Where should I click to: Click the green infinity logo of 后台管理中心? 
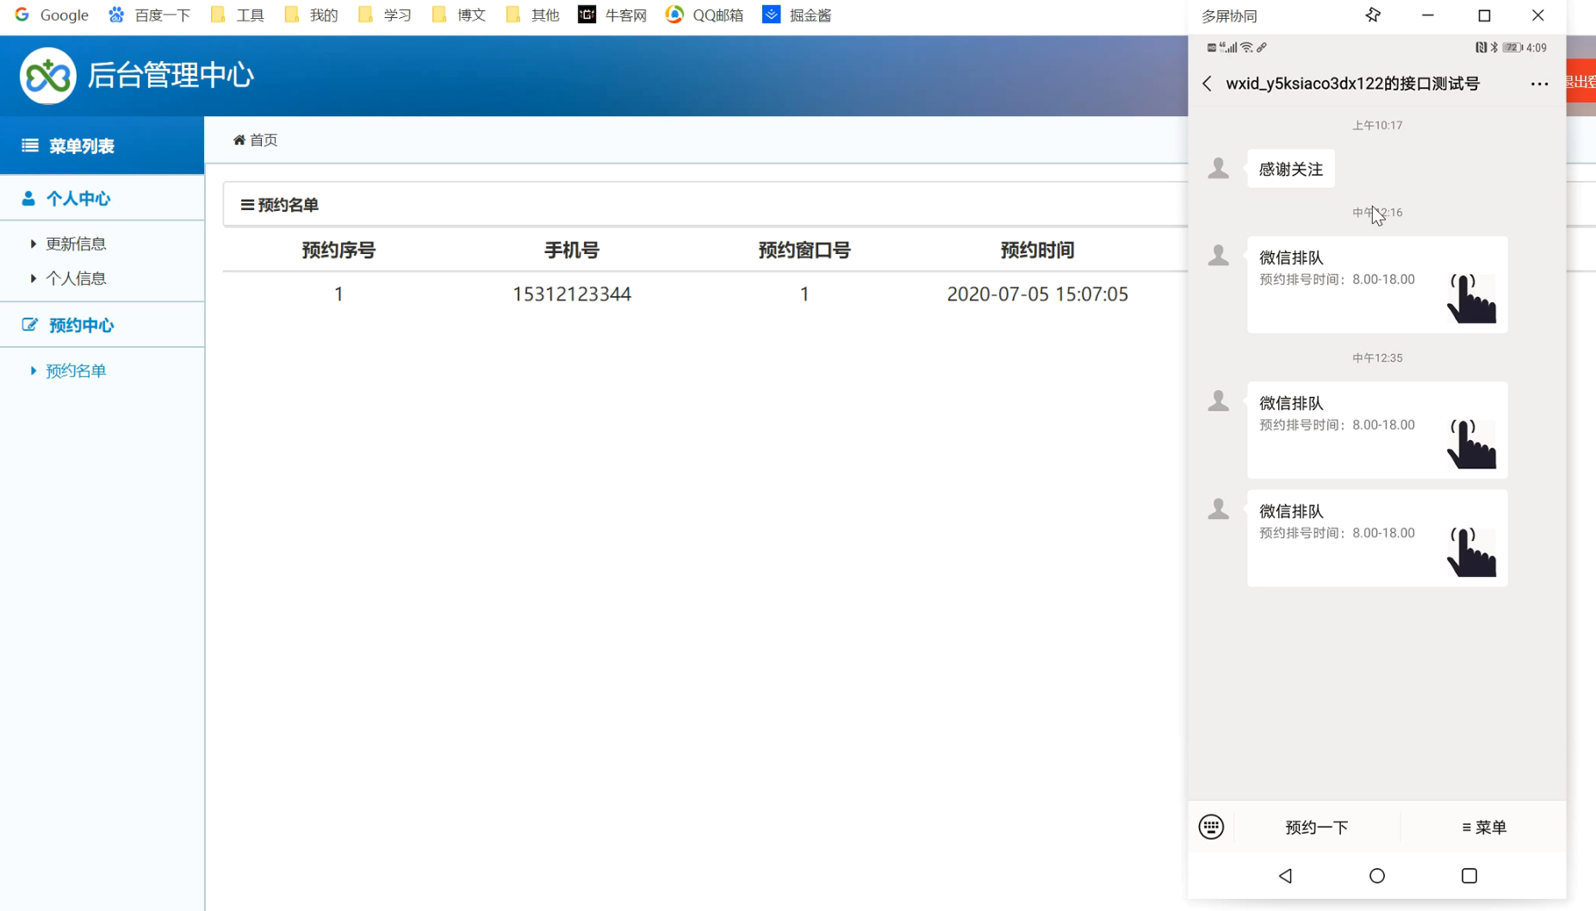click(48, 76)
